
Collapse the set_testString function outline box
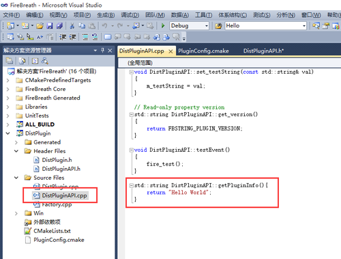click(x=131, y=72)
